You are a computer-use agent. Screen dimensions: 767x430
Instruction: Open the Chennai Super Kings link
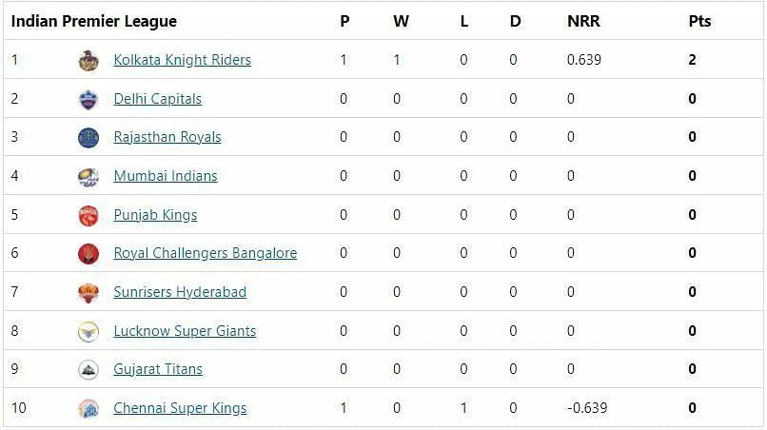click(180, 408)
